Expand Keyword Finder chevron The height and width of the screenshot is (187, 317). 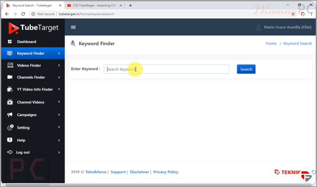(59, 53)
